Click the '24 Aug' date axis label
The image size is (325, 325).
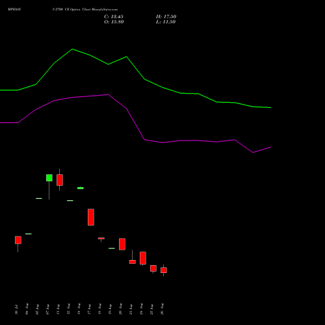(141, 309)
